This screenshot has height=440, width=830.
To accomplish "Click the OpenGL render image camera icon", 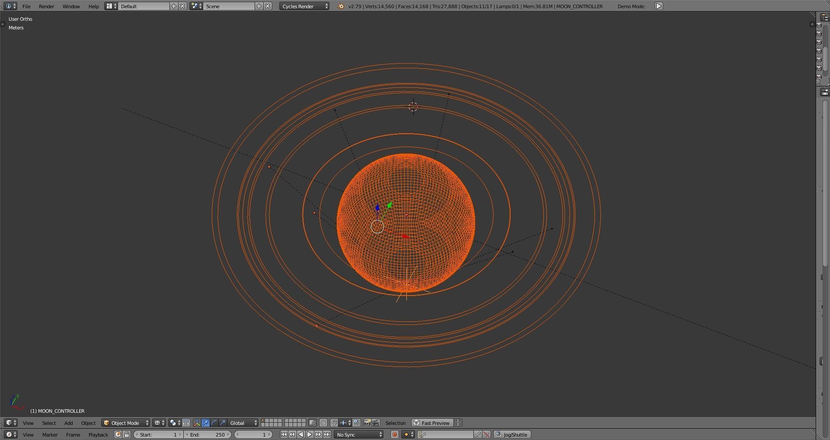I will click(367, 423).
